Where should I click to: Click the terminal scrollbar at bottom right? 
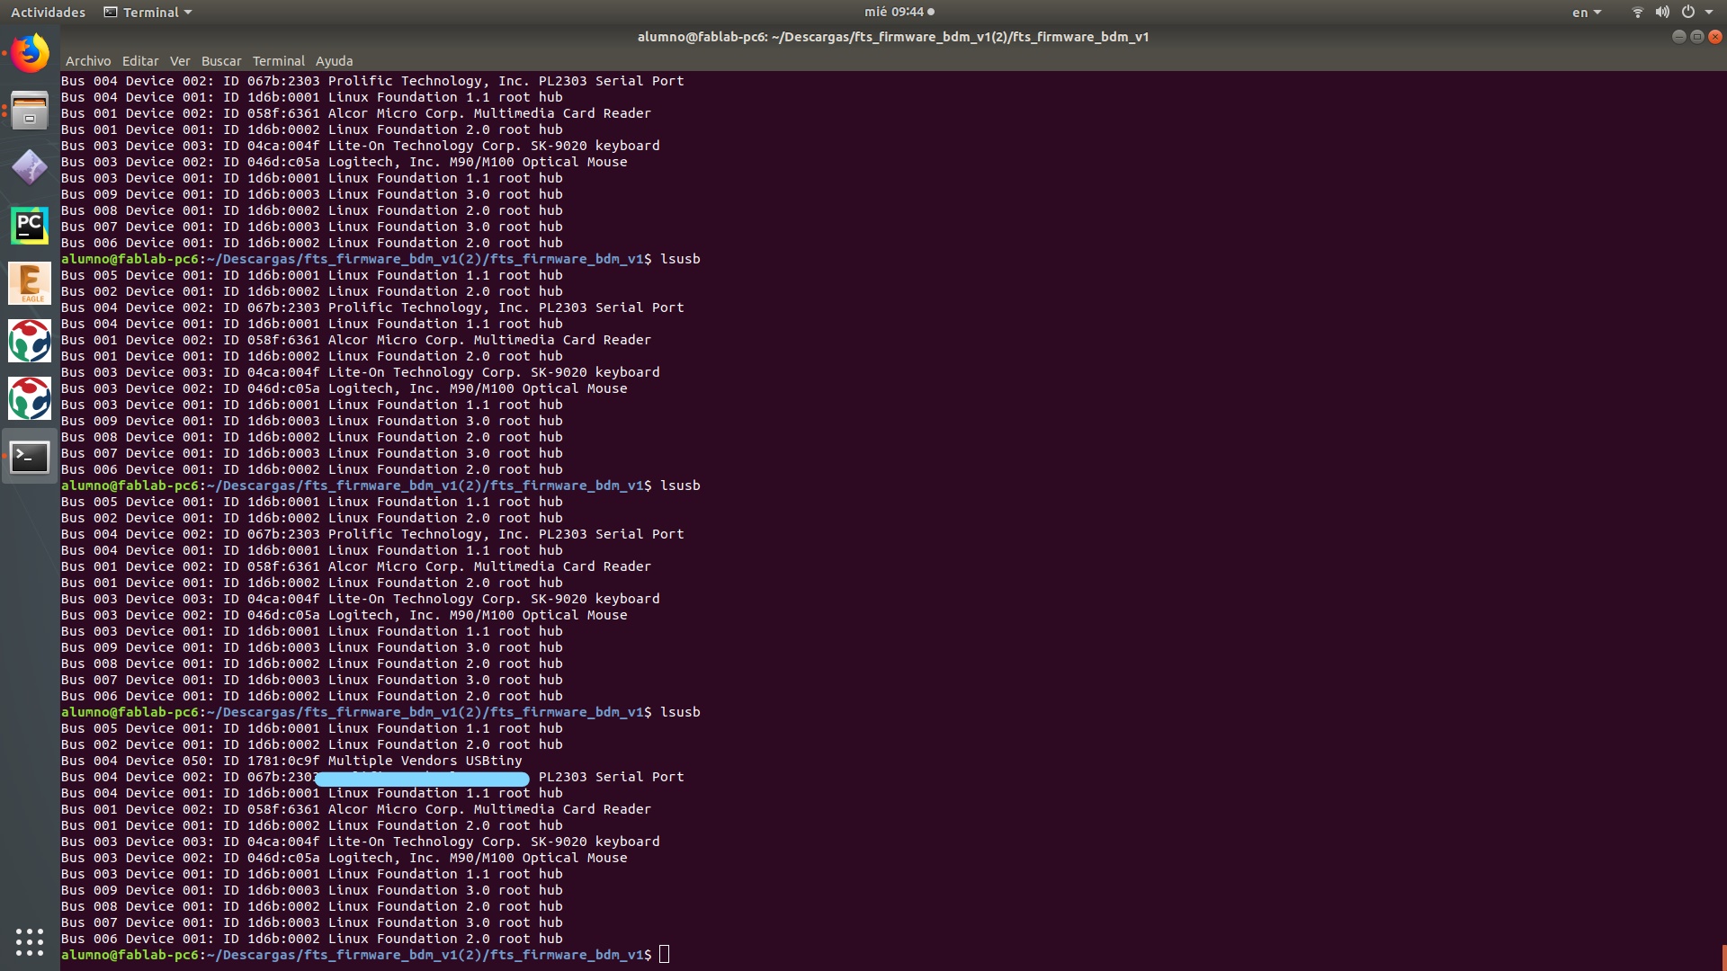(x=1723, y=957)
